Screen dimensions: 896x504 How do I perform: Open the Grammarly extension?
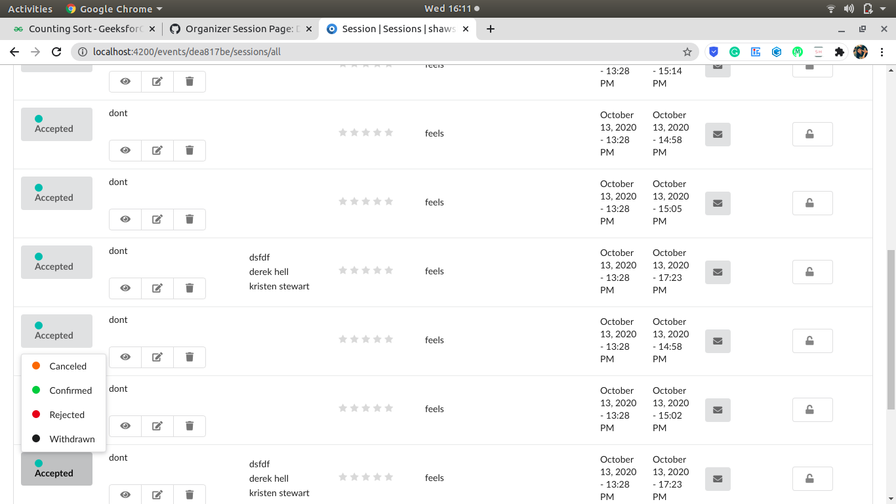click(735, 52)
